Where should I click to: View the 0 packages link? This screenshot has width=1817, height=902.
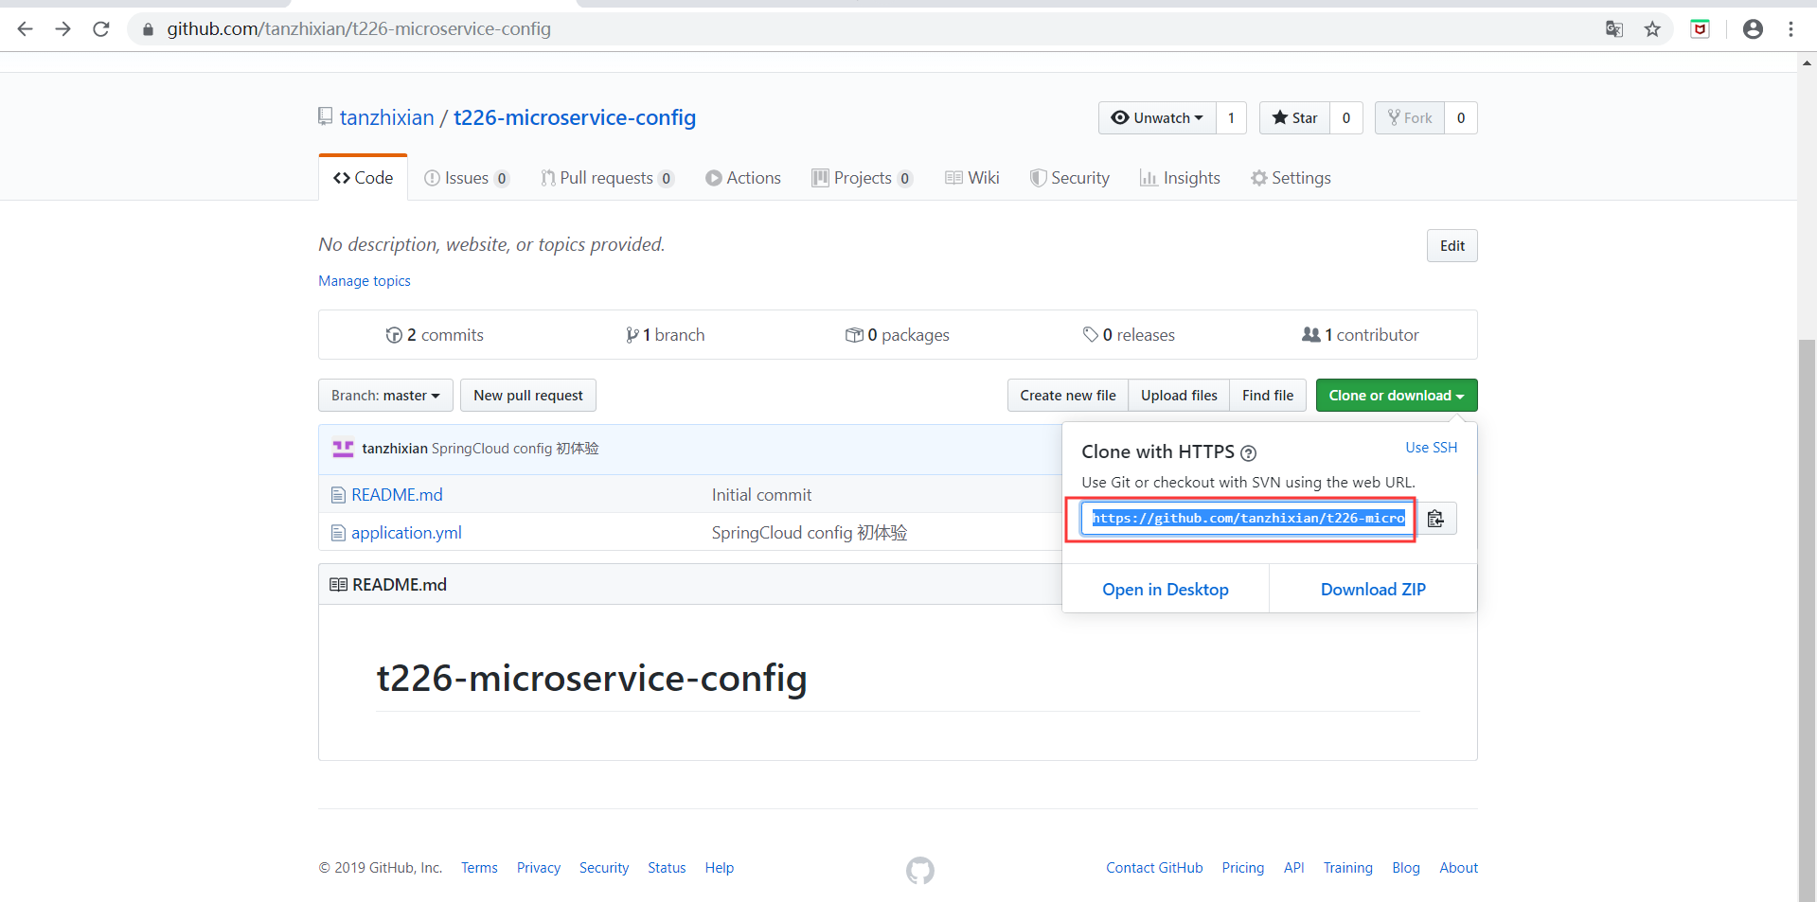[x=897, y=335]
